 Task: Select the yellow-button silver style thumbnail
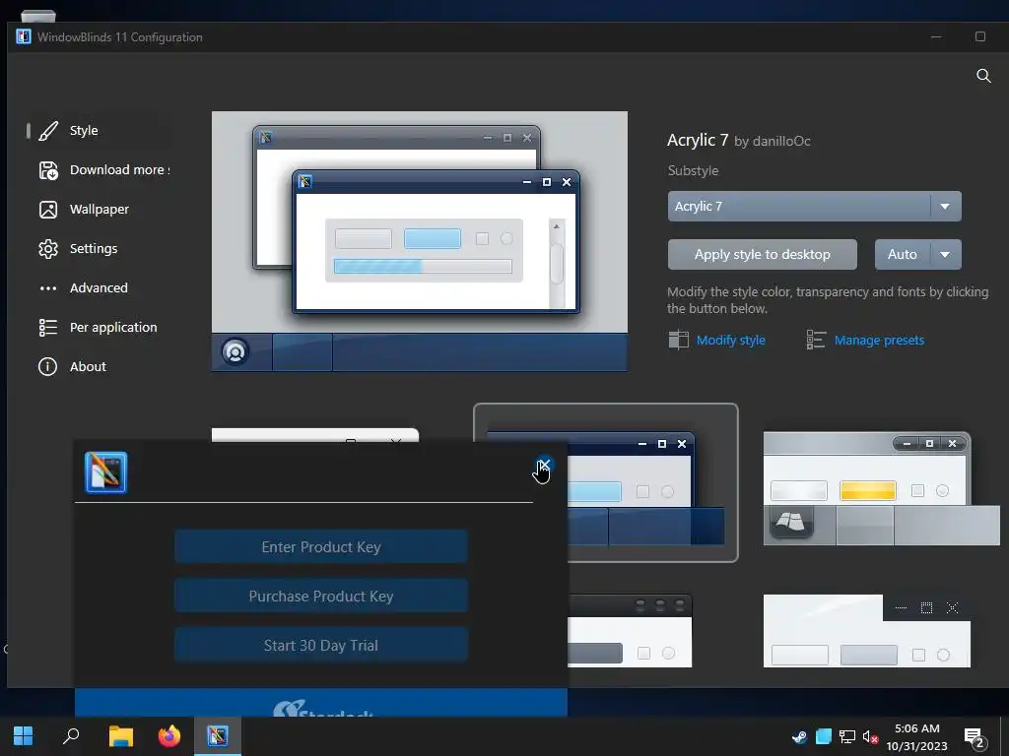(x=880, y=488)
